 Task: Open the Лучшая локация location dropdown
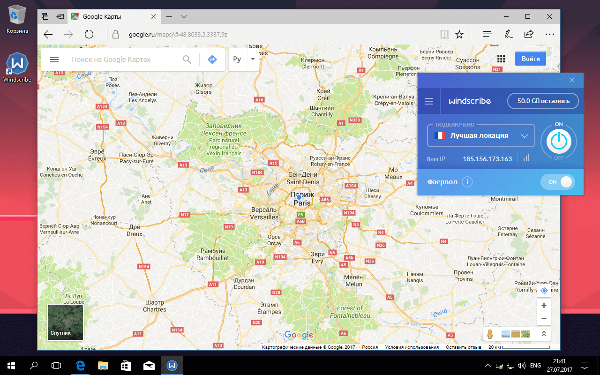pyautogui.click(x=481, y=135)
